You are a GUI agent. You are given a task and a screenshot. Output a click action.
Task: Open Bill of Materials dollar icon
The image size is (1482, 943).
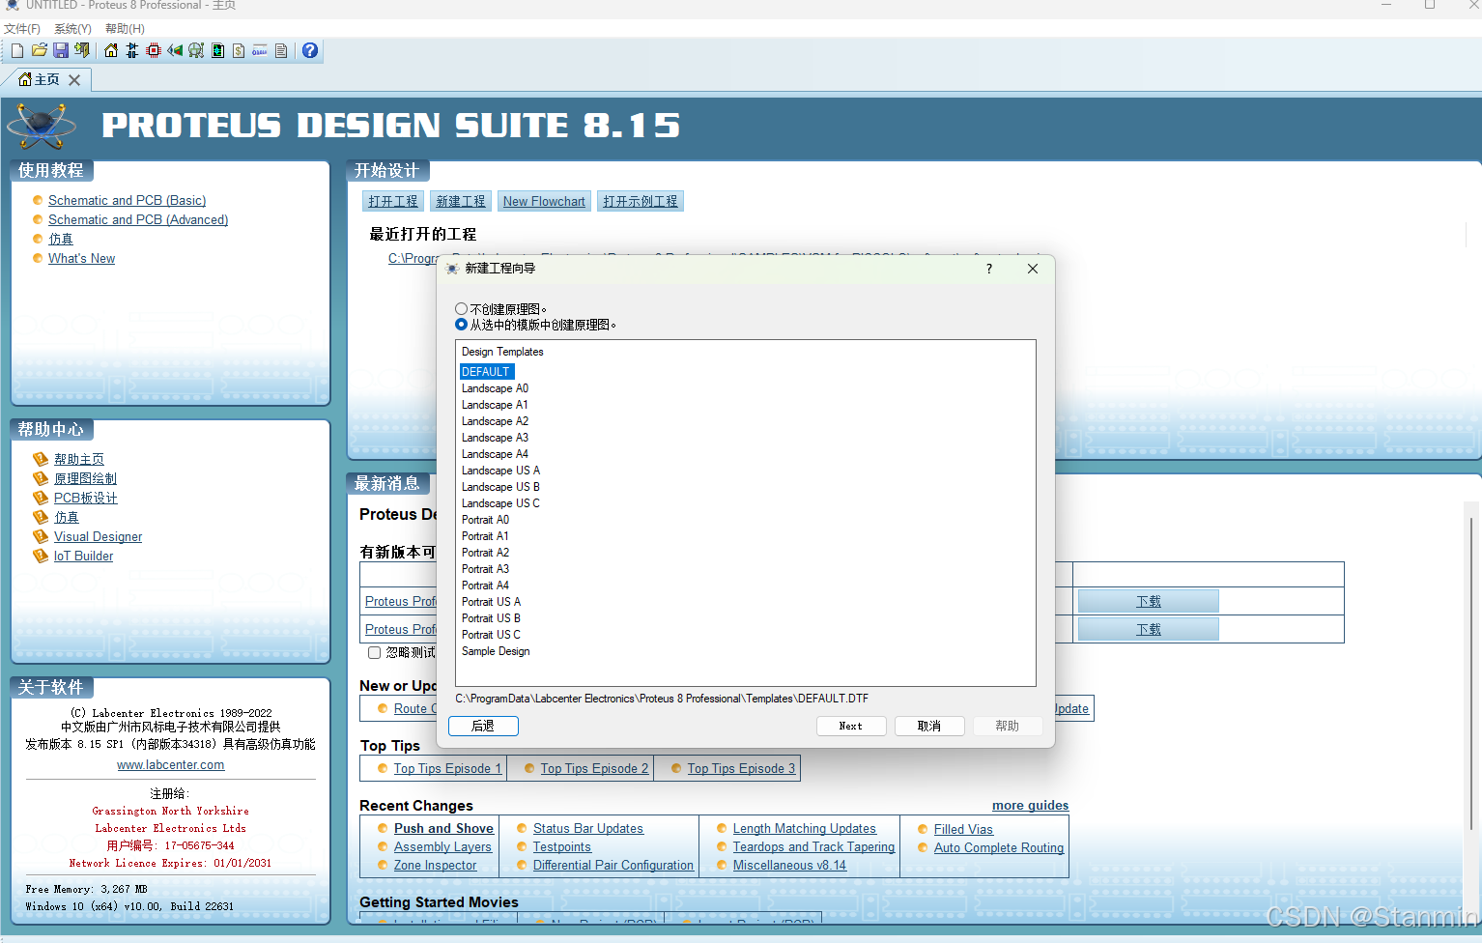coord(239,50)
